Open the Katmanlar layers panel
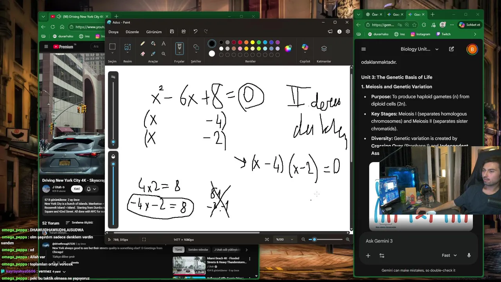 click(324, 49)
